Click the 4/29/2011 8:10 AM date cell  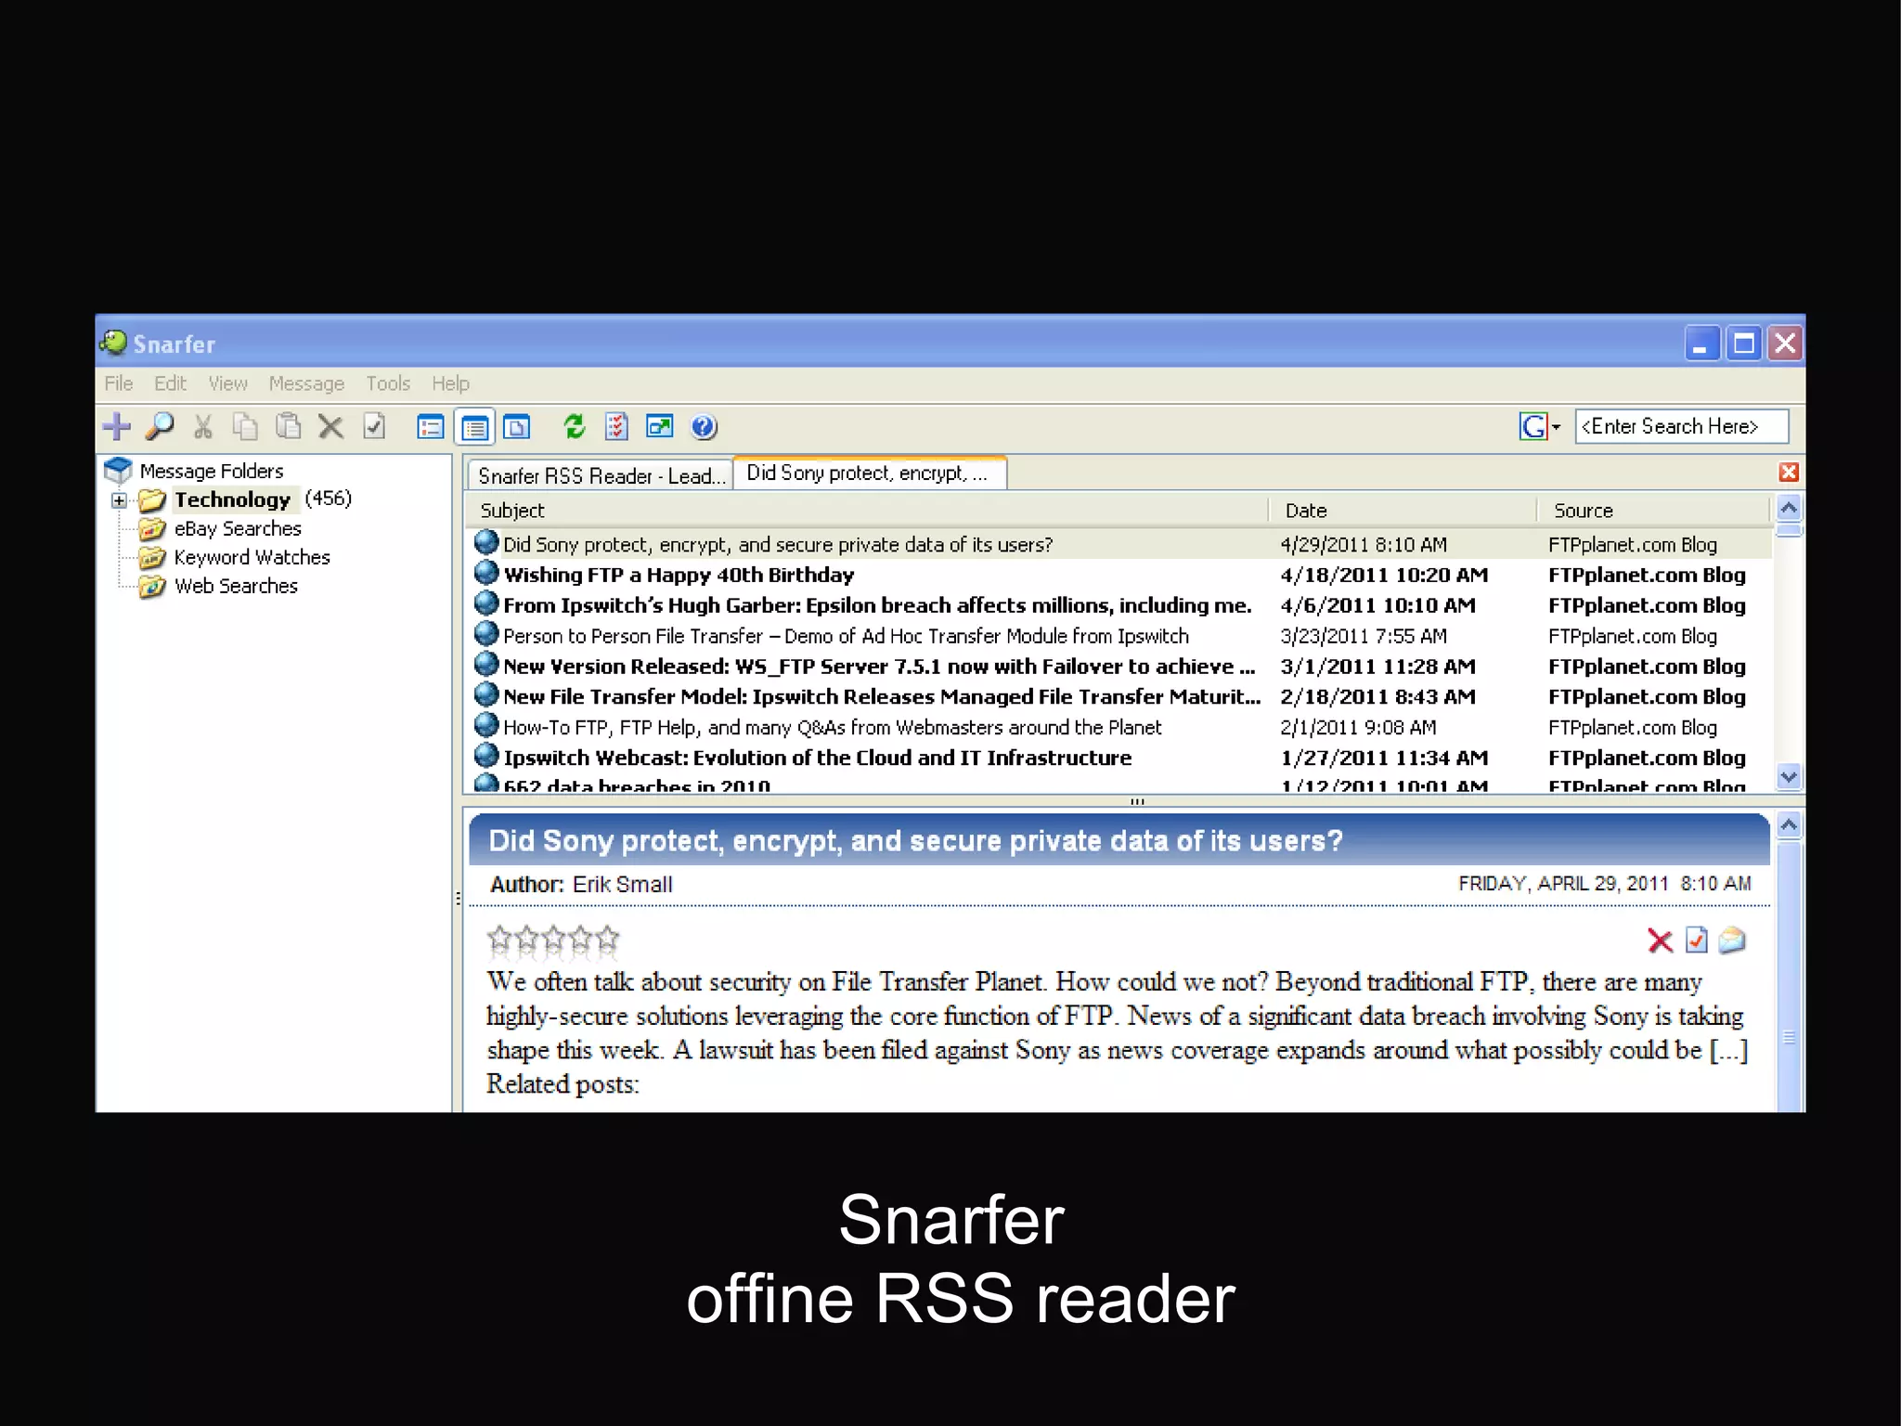[x=1364, y=545]
